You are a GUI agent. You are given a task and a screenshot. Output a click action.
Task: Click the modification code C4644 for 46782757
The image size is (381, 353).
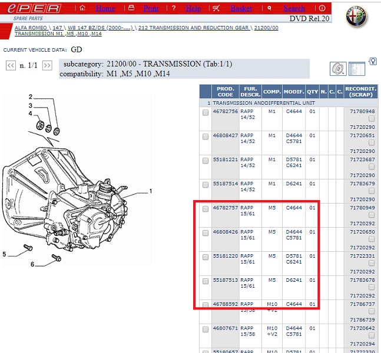(x=294, y=208)
